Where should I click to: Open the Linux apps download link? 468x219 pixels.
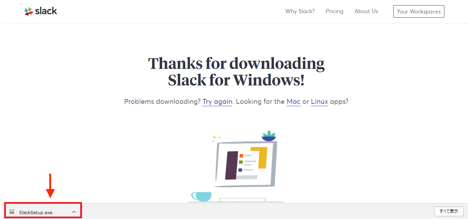319,101
